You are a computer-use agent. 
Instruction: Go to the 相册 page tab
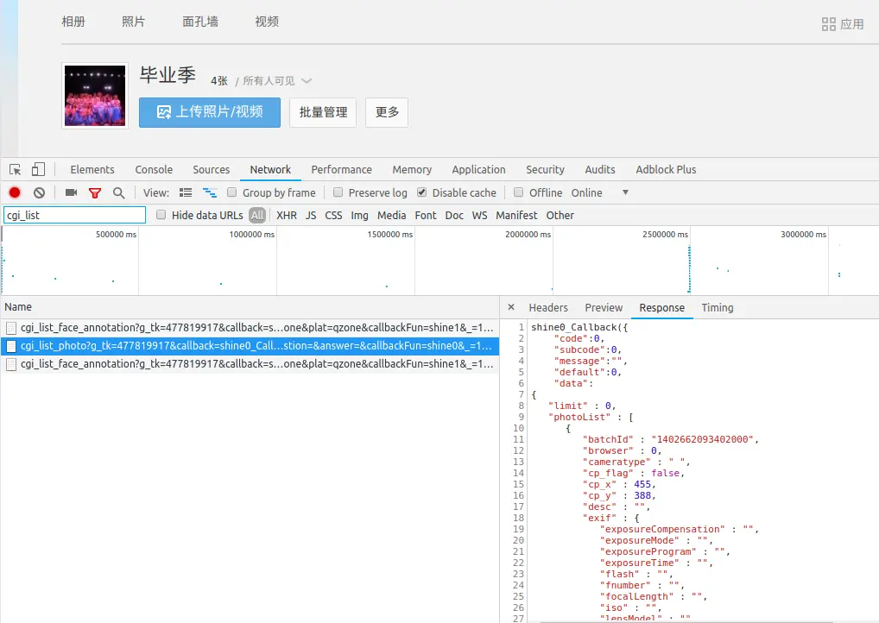[x=73, y=22]
